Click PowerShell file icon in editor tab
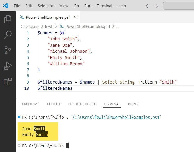The height and width of the screenshot is (152, 194). (22, 17)
